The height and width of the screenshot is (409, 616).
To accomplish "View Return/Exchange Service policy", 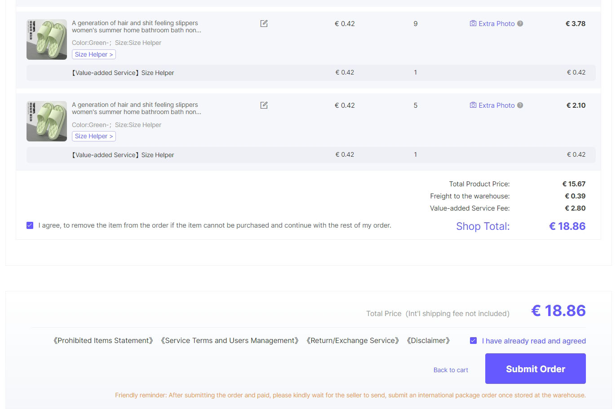I will click(x=353, y=340).
